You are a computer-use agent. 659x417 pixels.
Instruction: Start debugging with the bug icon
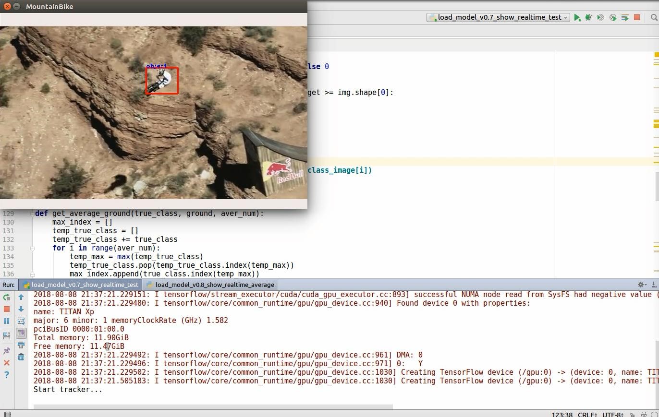click(588, 17)
